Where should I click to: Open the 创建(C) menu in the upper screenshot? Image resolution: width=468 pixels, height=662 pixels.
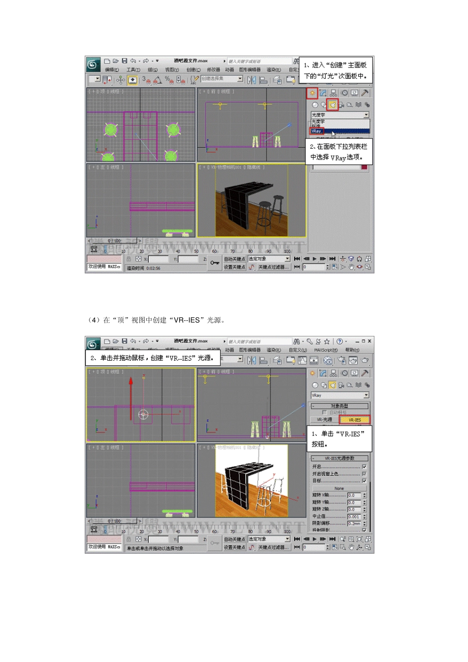pos(194,70)
